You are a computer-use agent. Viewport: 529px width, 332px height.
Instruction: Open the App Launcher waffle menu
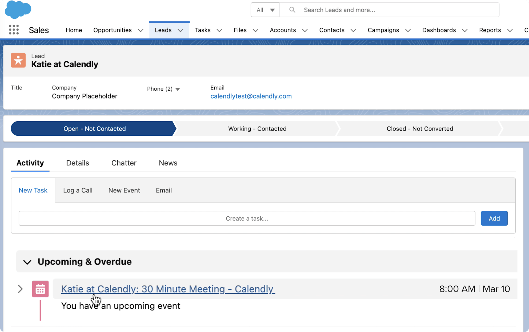tap(14, 30)
